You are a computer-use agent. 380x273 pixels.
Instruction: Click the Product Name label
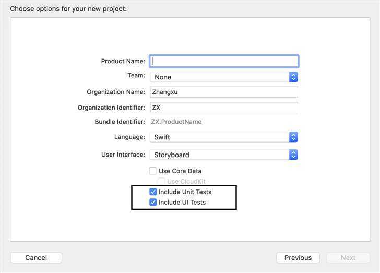(x=123, y=61)
